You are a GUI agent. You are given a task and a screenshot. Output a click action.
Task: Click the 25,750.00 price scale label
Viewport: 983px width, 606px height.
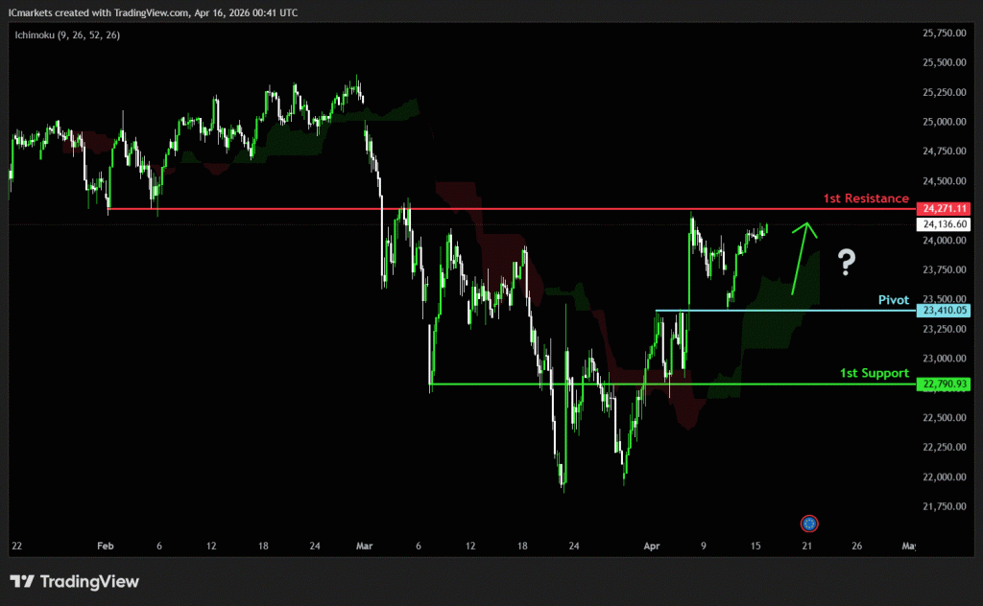coord(943,33)
